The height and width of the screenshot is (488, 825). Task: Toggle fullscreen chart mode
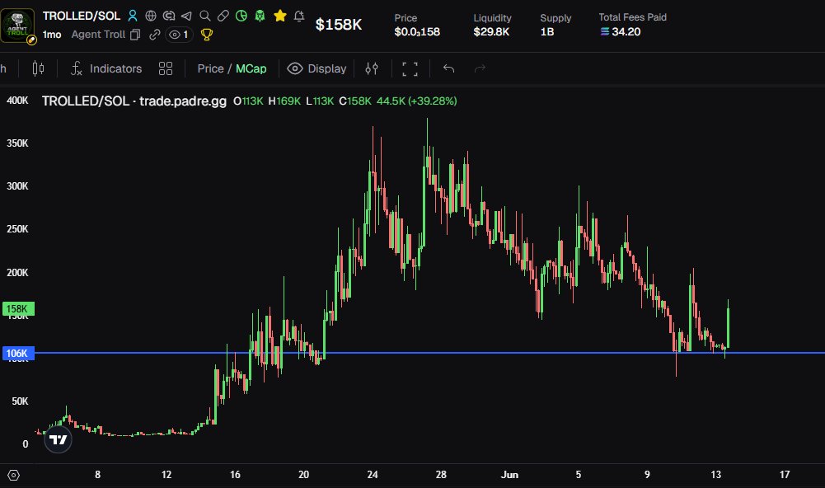pos(410,69)
